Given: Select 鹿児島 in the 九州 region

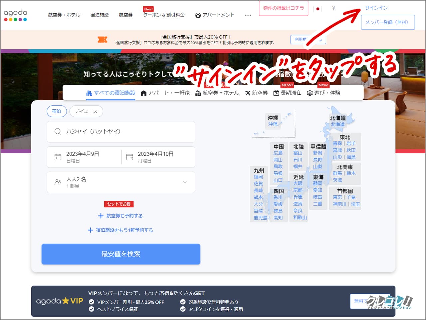Looking at the screenshot, I should point(261,218).
